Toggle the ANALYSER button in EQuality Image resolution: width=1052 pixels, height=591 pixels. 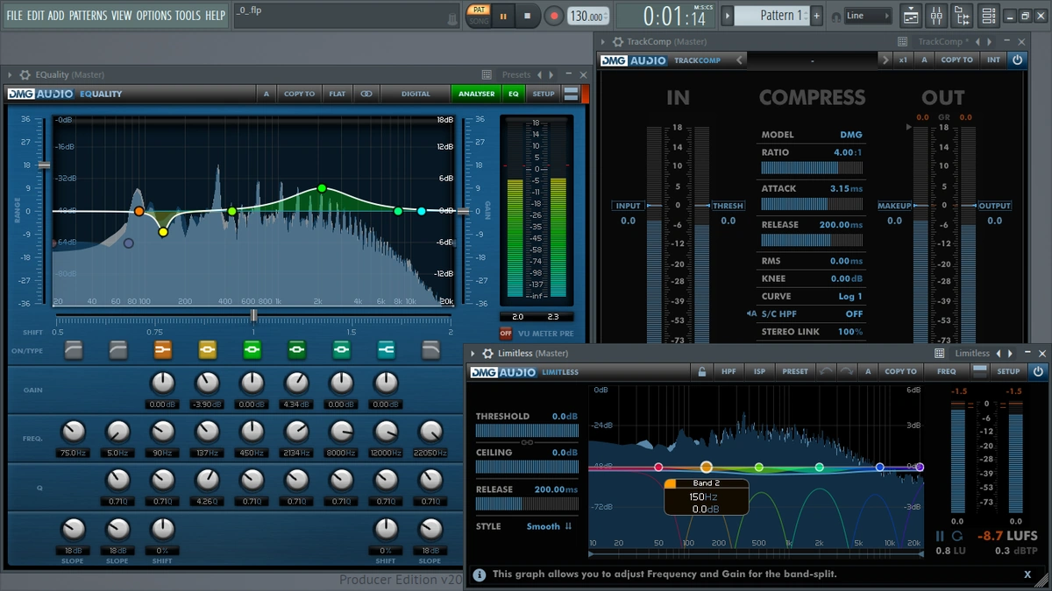point(476,94)
